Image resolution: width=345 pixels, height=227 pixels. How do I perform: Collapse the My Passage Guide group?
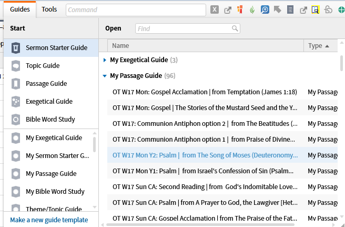105,76
